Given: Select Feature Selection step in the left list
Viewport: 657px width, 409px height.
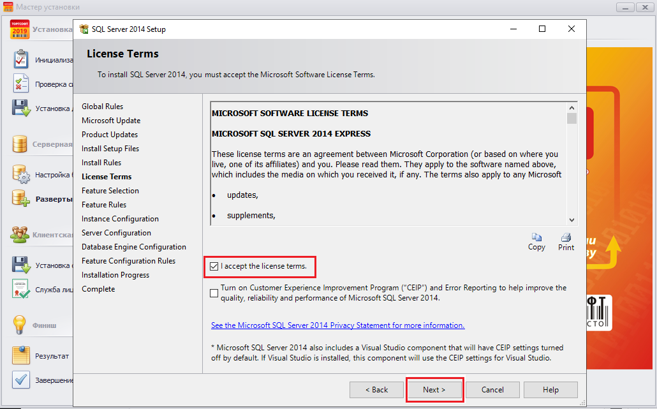Looking at the screenshot, I should tap(110, 191).
